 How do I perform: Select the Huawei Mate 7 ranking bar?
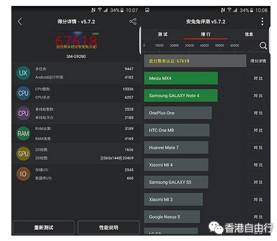pos(176,148)
